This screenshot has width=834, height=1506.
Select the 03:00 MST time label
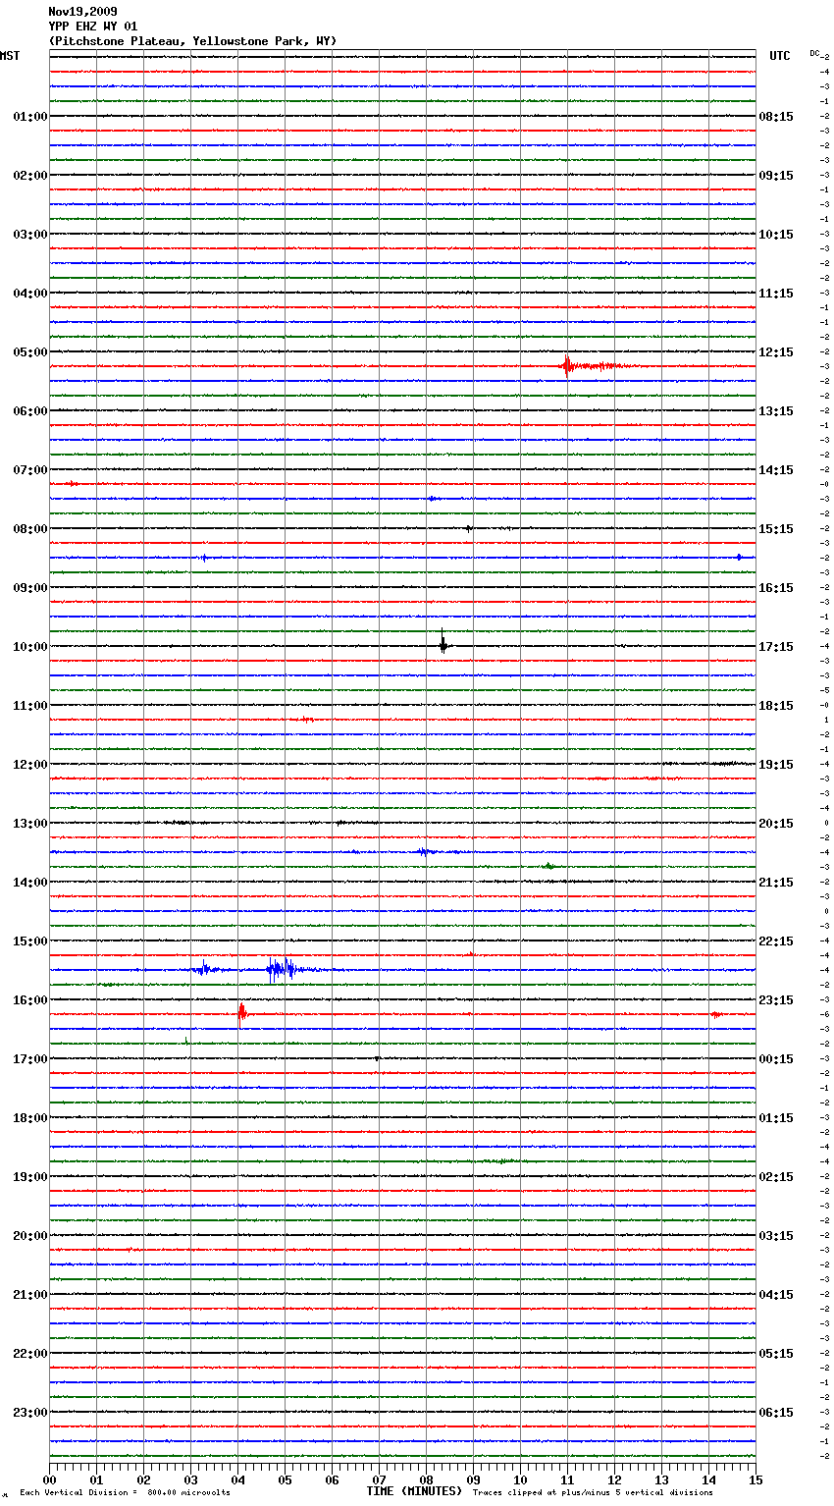pyautogui.click(x=29, y=235)
